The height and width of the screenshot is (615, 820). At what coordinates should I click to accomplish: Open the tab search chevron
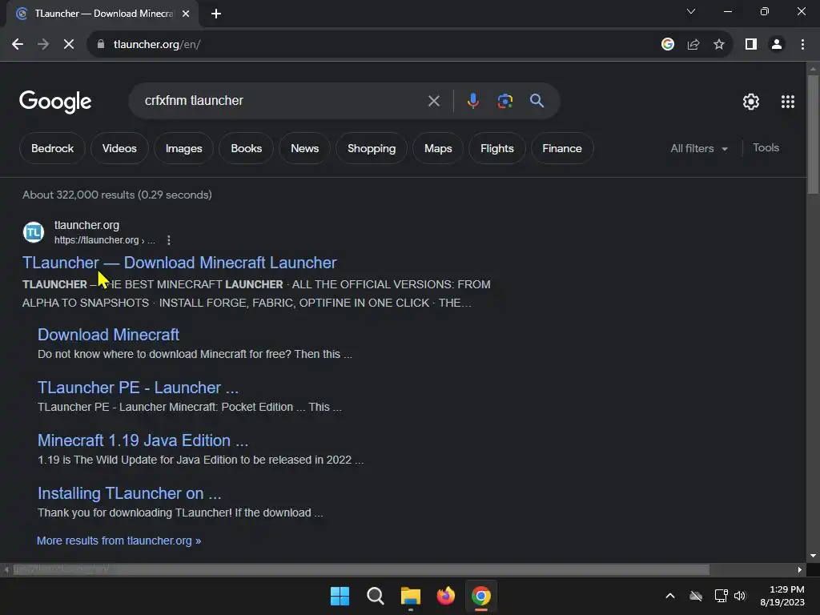pyautogui.click(x=691, y=11)
